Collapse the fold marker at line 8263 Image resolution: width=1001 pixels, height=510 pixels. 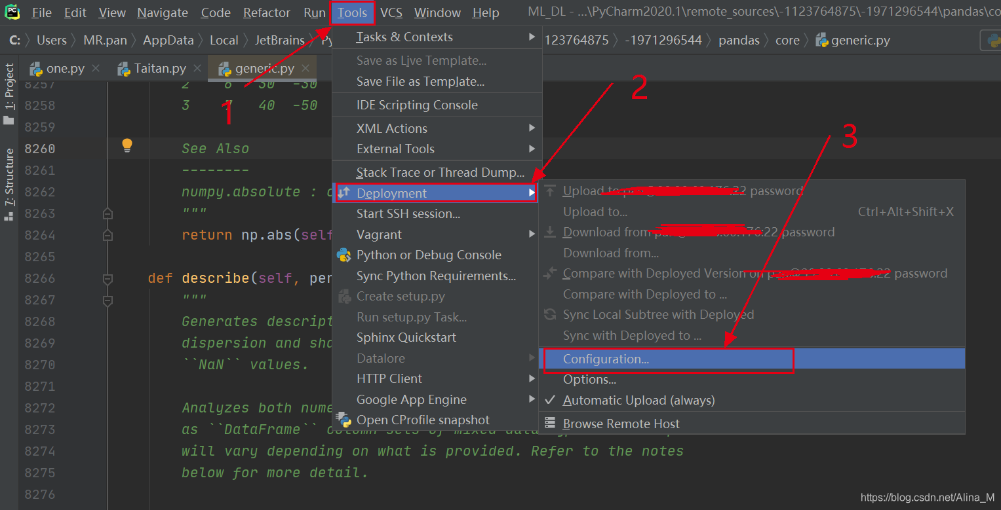(108, 213)
